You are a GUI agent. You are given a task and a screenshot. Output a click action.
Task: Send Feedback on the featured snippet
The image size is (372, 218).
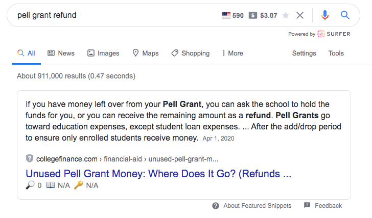tap(323, 206)
